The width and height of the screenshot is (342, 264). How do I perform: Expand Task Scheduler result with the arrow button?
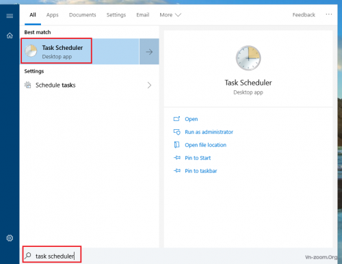click(149, 51)
